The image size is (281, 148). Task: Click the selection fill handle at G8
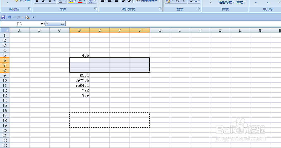click(150, 73)
